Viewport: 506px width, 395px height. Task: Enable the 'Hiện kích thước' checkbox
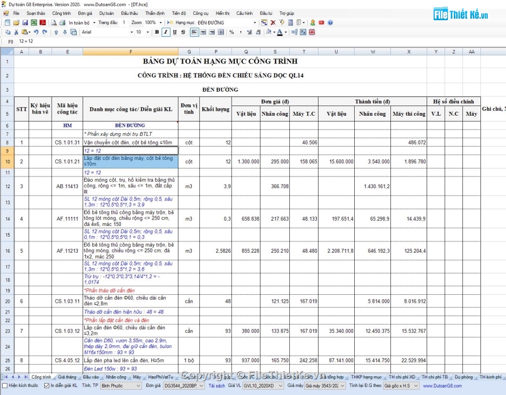[x=5, y=385]
